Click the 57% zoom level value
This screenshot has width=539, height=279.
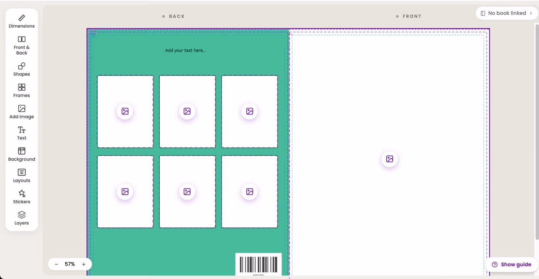click(70, 264)
